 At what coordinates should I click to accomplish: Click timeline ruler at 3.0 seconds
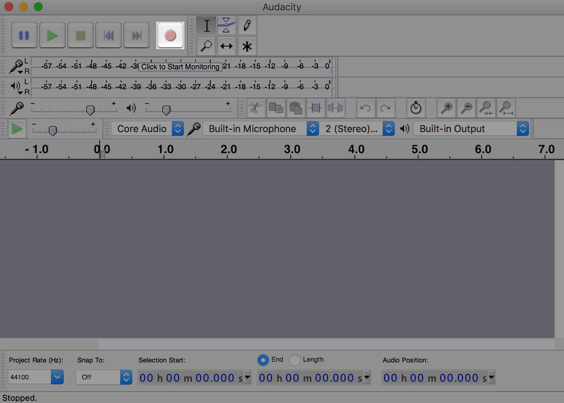click(292, 150)
